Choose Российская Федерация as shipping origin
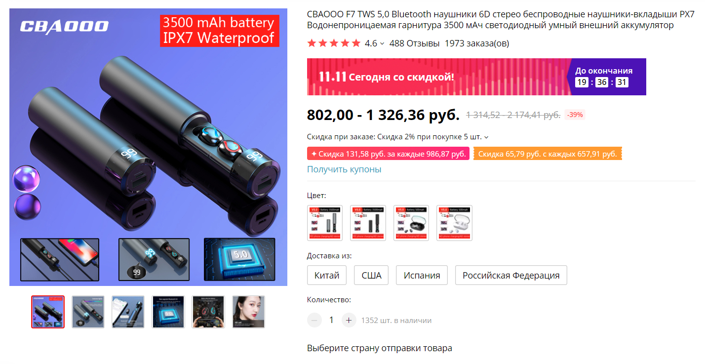The width and height of the screenshot is (705, 364). (x=511, y=275)
